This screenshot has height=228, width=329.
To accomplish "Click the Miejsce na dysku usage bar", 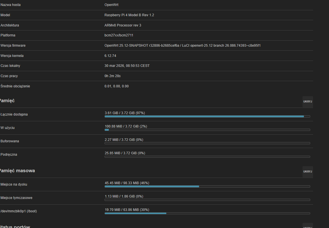I will click(207, 186).
